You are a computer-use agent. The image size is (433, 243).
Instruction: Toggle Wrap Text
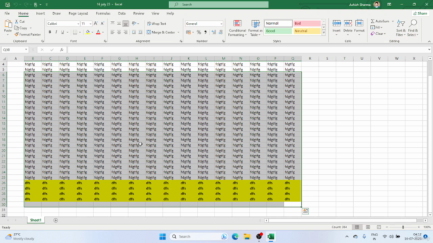click(156, 24)
